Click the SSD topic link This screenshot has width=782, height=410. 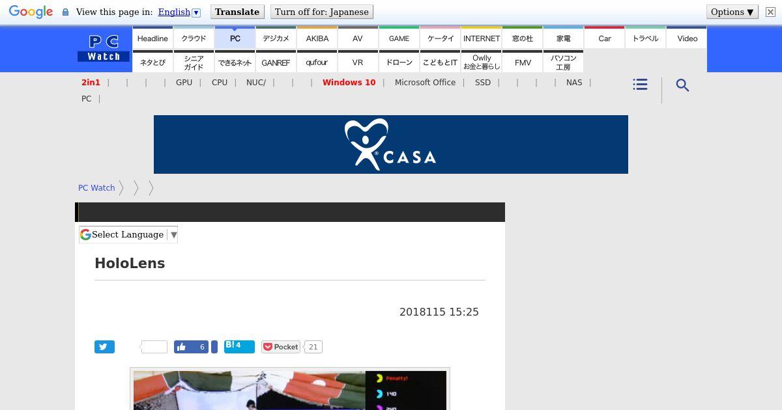pyautogui.click(x=483, y=83)
